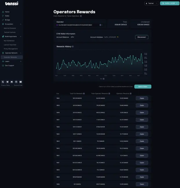Open the GitHub social icon
The width and height of the screenshot is (180, 188).
click(x=16, y=82)
